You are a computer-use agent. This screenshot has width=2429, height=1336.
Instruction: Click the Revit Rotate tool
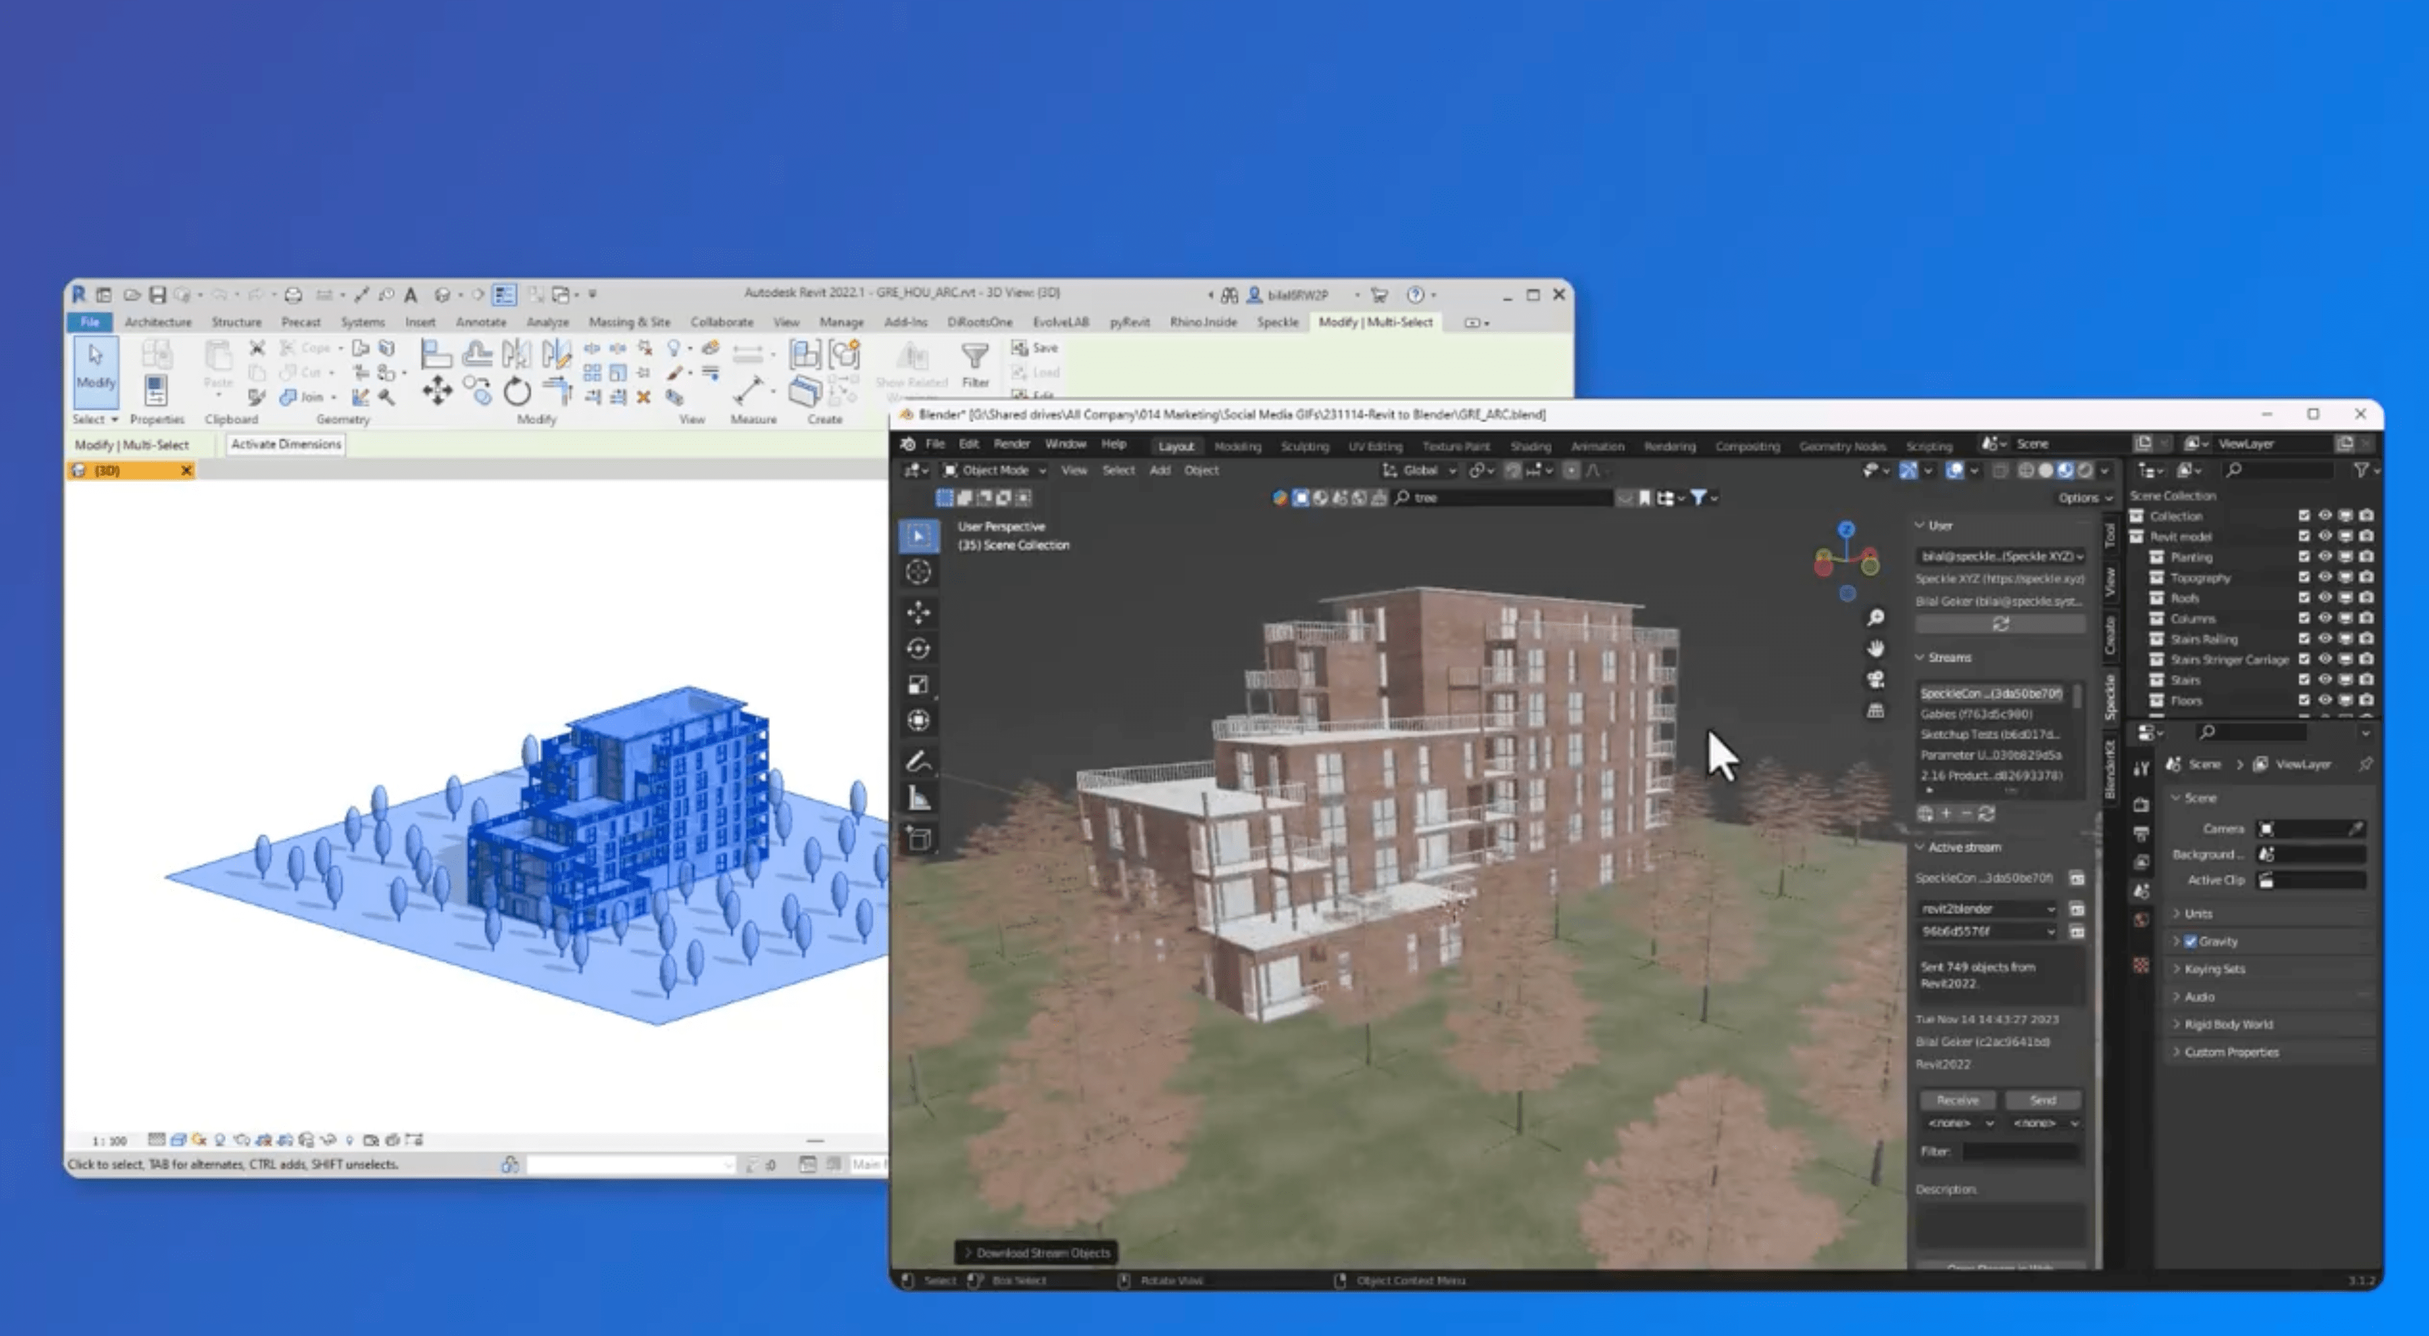(x=517, y=391)
